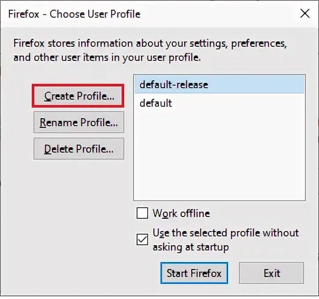The height and width of the screenshot is (299, 319).
Task: Click the Work offline label text
Action: click(181, 213)
